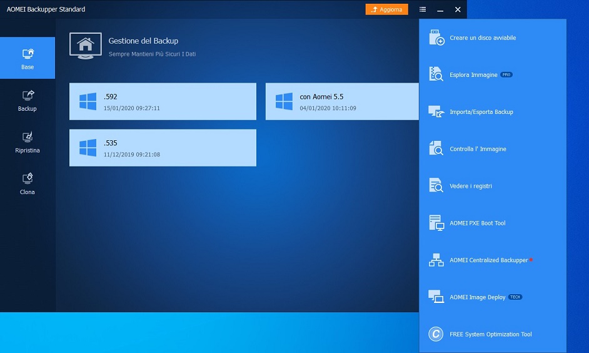Click Windows logo on con Aomei 5.5 backup

284,101
